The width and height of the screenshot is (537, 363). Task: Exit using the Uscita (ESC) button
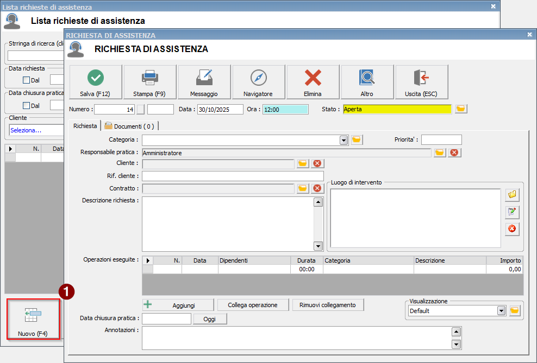click(x=421, y=82)
